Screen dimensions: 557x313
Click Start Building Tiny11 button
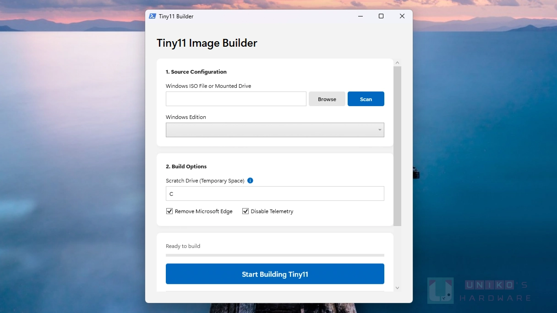pos(275,274)
